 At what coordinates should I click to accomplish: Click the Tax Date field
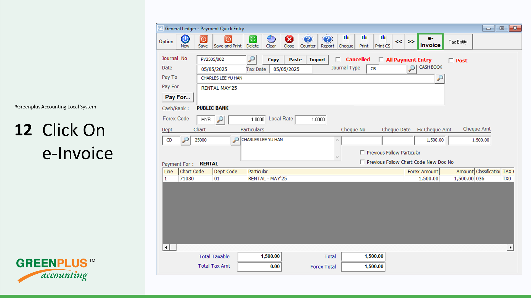tap(291, 69)
